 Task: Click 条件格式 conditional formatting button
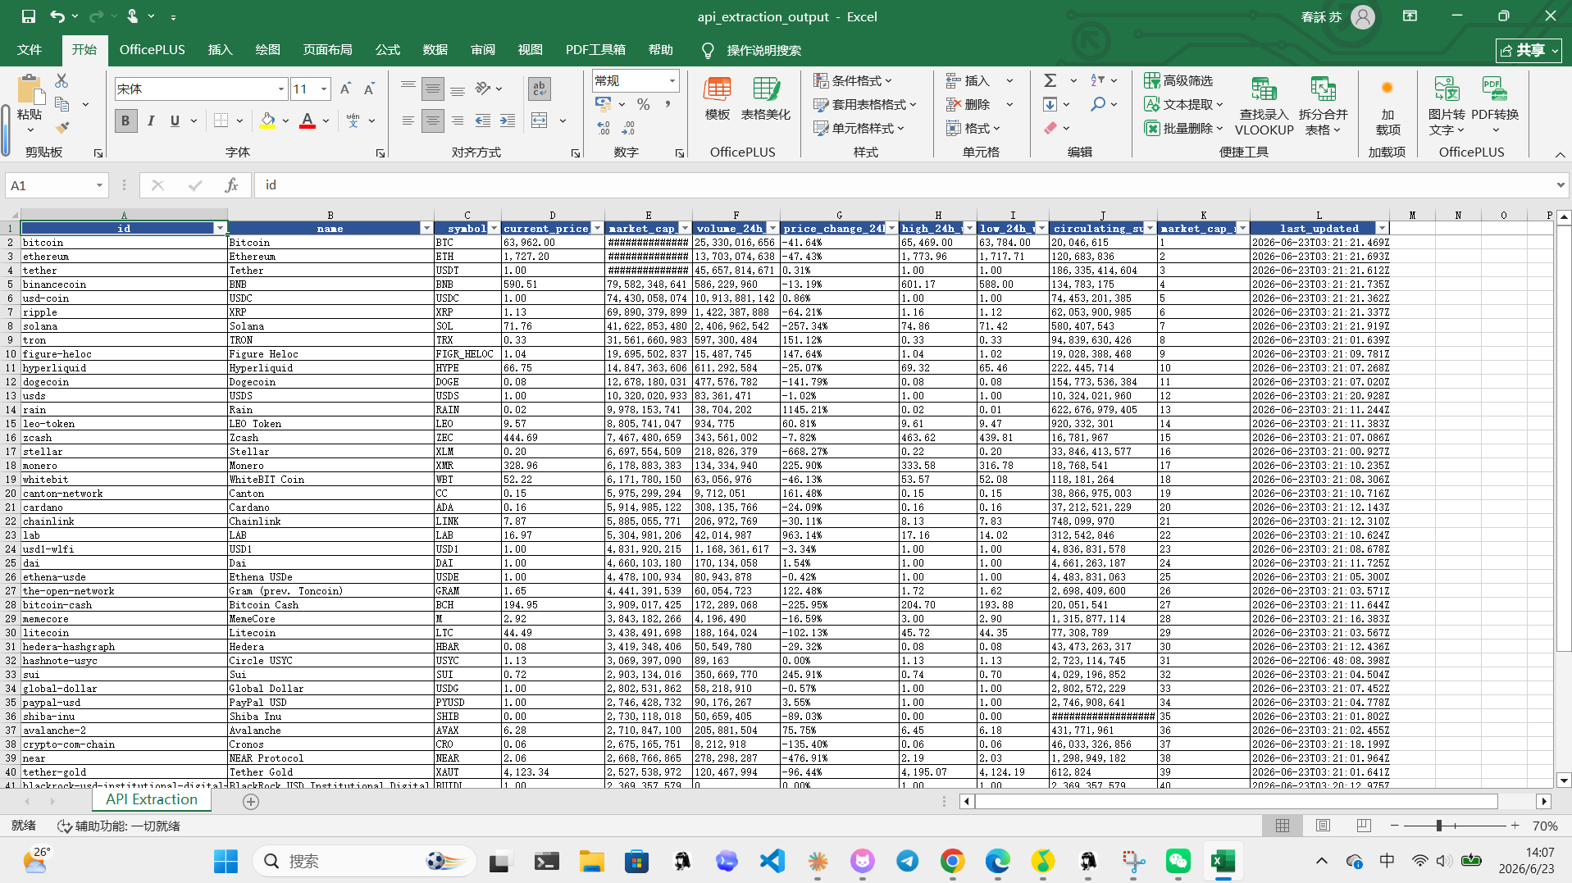coord(853,80)
